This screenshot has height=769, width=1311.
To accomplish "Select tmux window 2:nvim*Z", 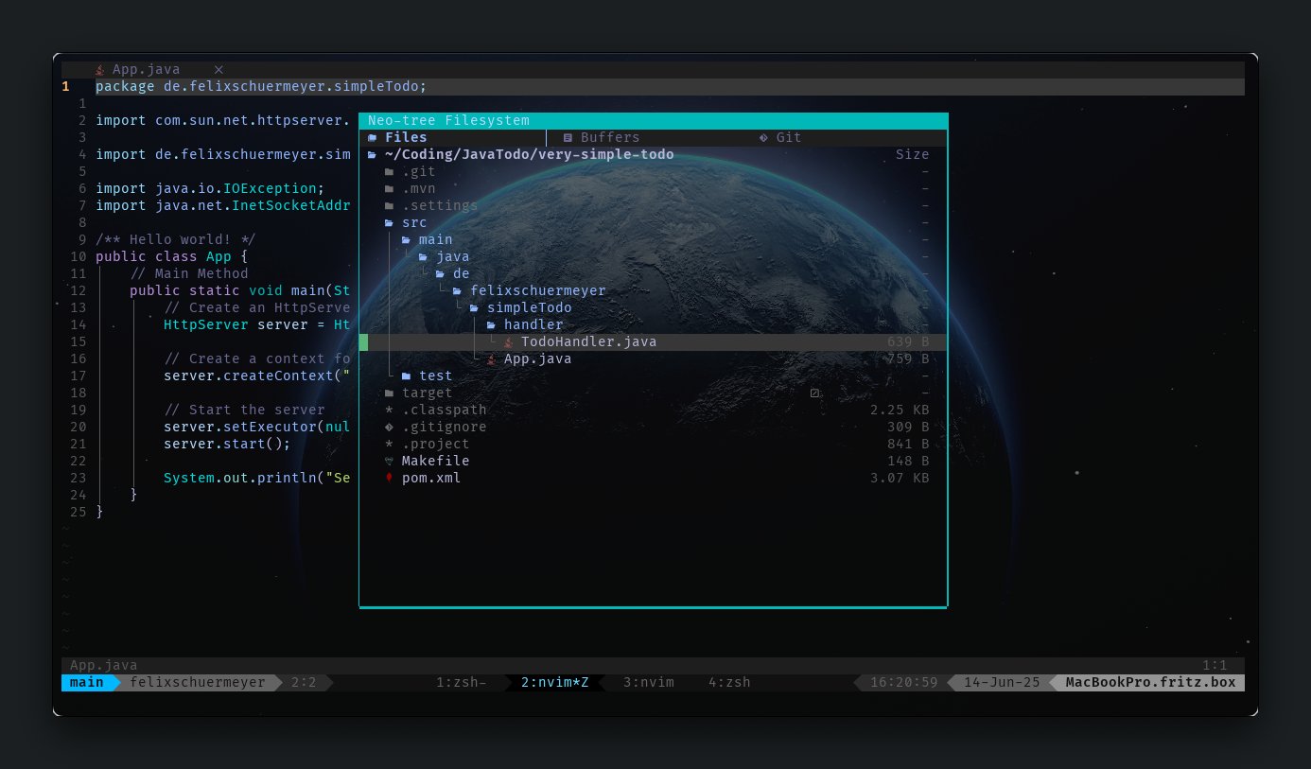I will pos(555,682).
